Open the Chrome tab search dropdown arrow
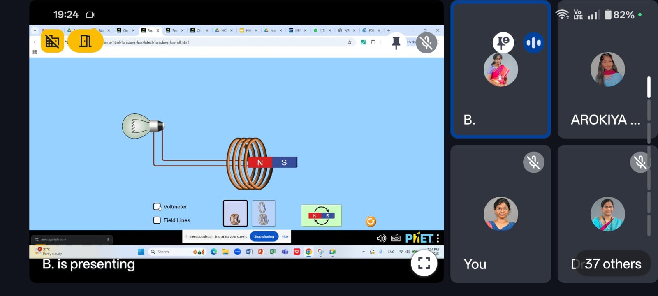The width and height of the screenshot is (658, 296). (35, 30)
